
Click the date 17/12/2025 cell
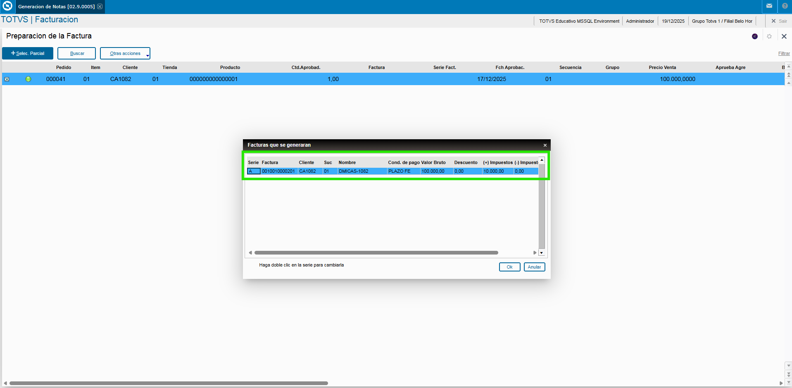(x=492, y=79)
